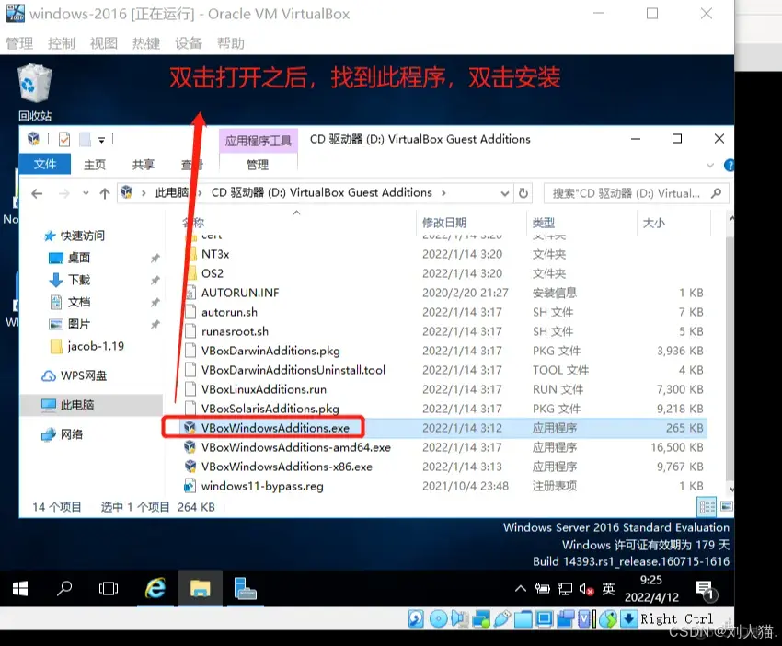Click the search CD drive input field
The width and height of the screenshot is (782, 646).
point(636,193)
